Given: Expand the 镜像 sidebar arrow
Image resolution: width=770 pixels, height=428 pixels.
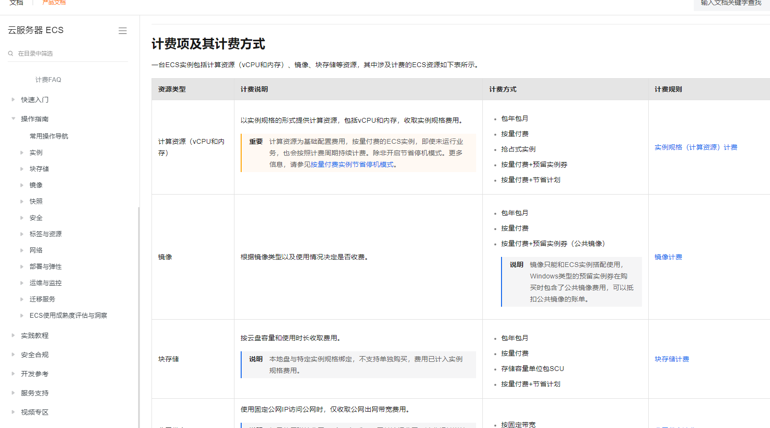Looking at the screenshot, I should click(x=22, y=185).
